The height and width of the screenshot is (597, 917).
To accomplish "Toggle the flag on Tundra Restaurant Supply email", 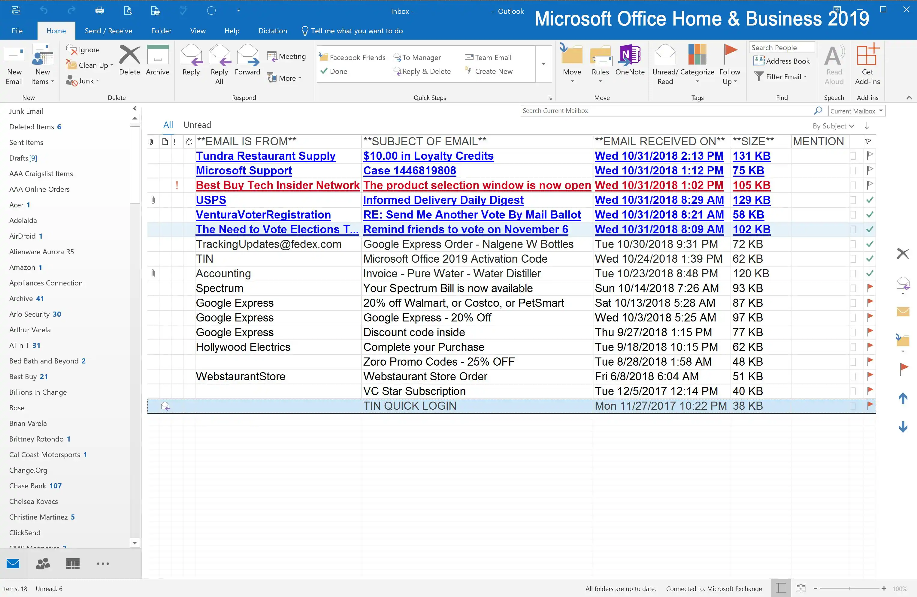I will (x=870, y=155).
